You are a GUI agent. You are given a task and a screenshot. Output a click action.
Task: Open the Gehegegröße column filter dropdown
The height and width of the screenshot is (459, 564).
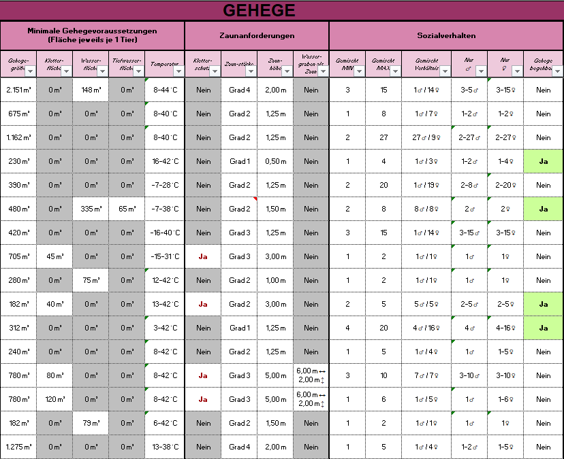(30, 71)
